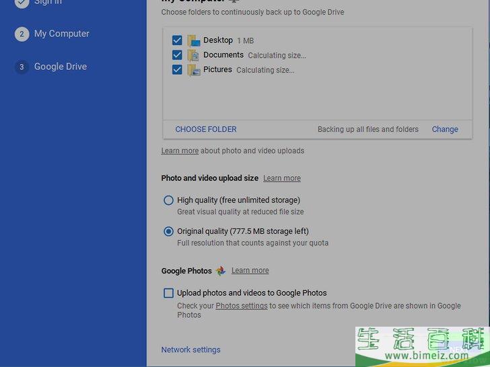Open Learn more beside Photo and video upload size
The width and height of the screenshot is (490, 367).
[x=282, y=178]
